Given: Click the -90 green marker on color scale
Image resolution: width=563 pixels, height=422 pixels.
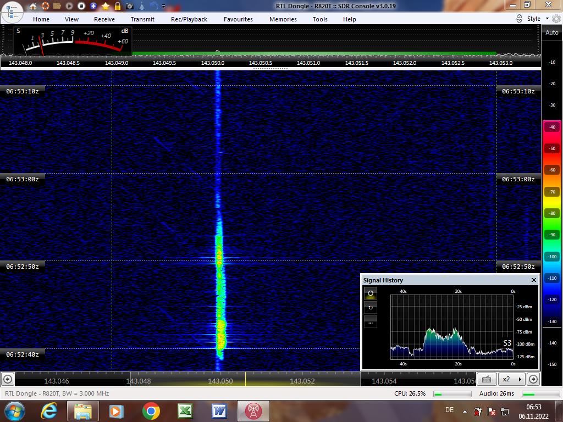Looking at the screenshot, I should pos(552,235).
